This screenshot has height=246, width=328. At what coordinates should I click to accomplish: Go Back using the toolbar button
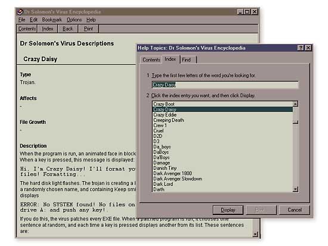click(68, 29)
